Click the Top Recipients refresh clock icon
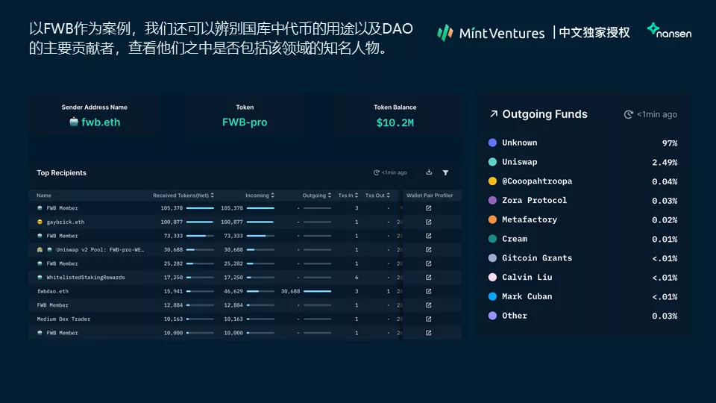Image resolution: width=716 pixels, height=403 pixels. point(376,172)
